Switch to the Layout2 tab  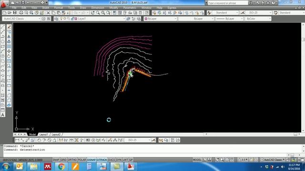56,134
